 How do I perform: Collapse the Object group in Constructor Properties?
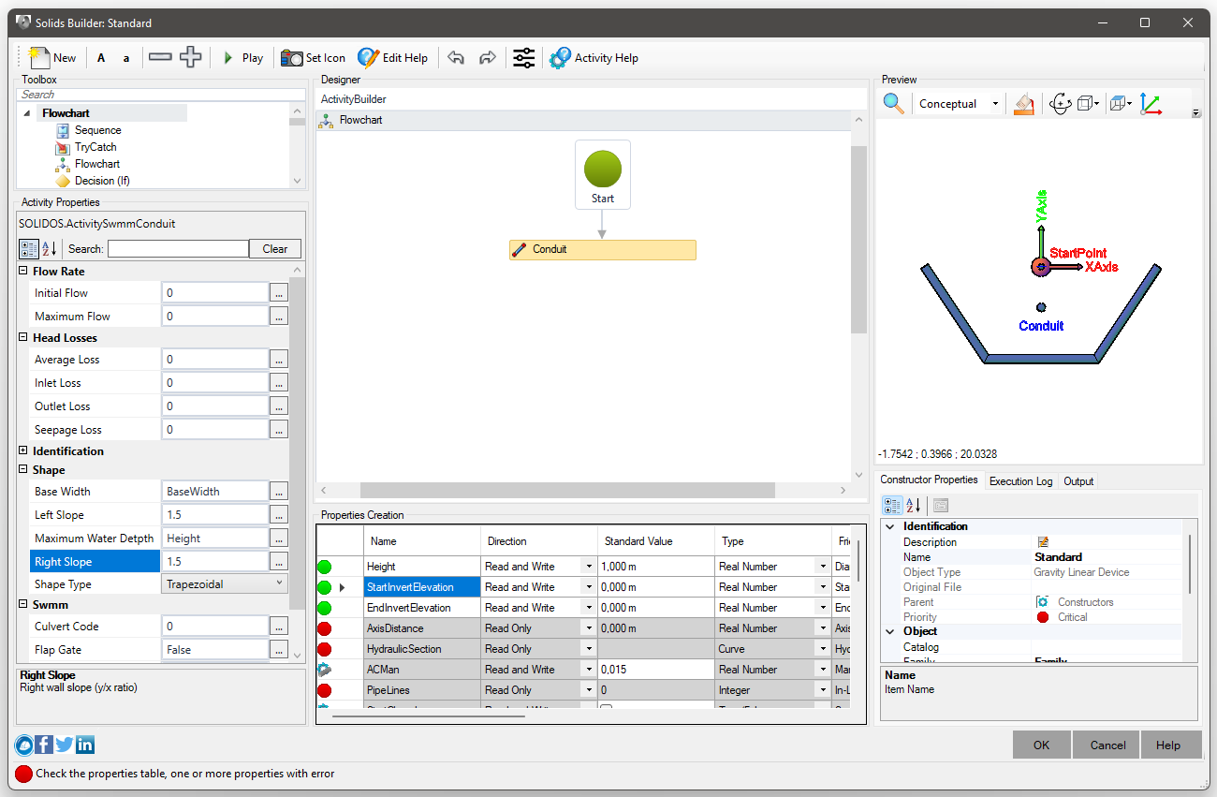(889, 631)
